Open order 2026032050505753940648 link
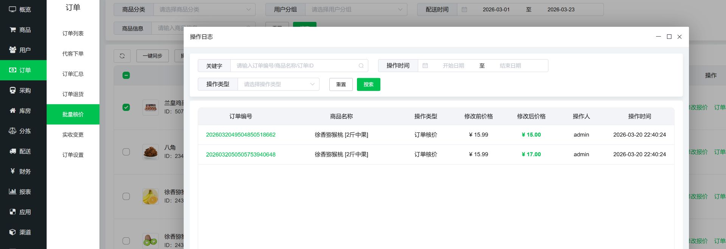The height and width of the screenshot is (249, 726). tap(241, 154)
